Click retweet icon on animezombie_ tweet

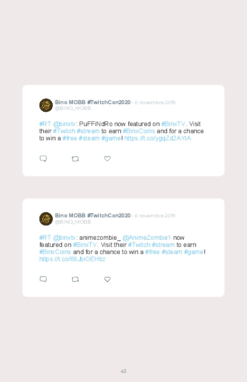(75, 279)
